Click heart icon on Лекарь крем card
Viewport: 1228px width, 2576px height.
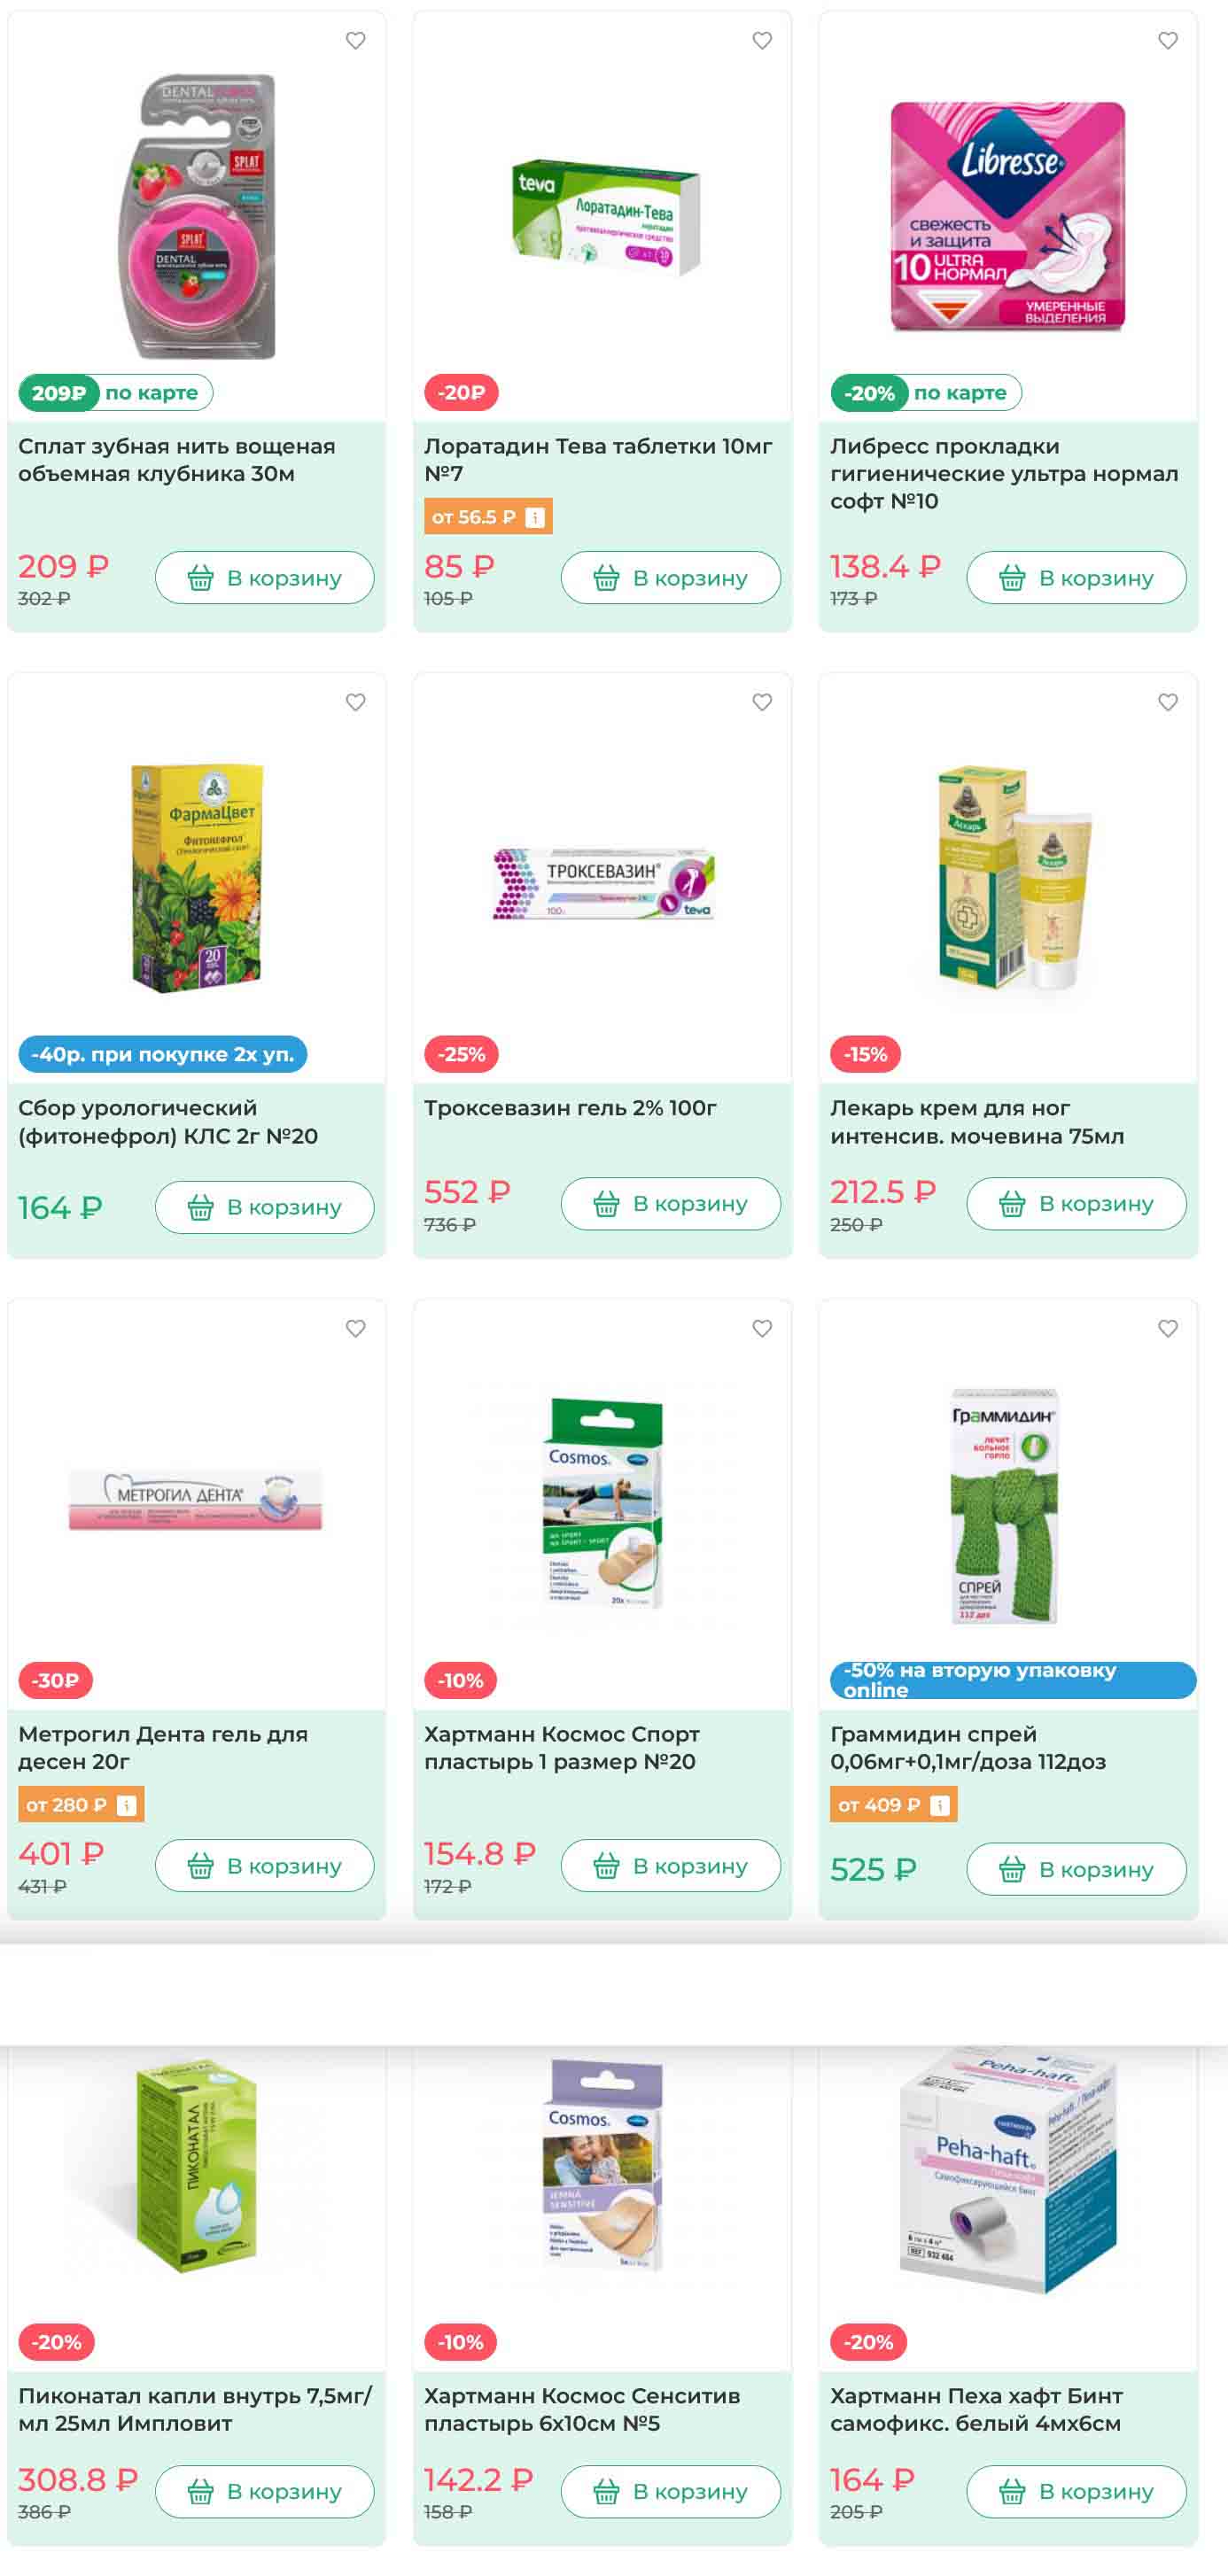[1168, 702]
